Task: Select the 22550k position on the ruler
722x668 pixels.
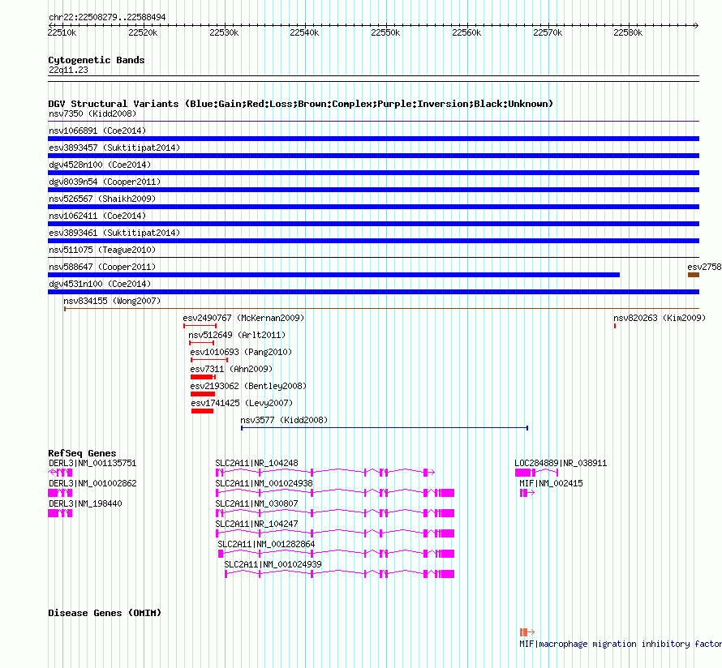Action: [385, 32]
